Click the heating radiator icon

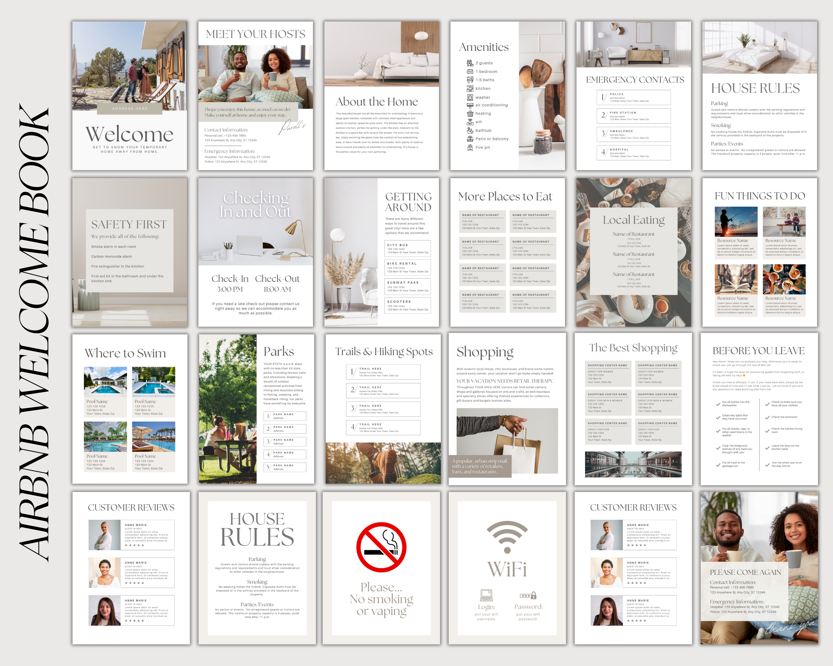click(470, 113)
